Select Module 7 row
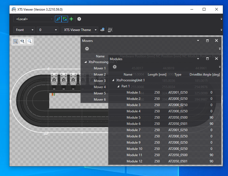 click(x=165, y=130)
